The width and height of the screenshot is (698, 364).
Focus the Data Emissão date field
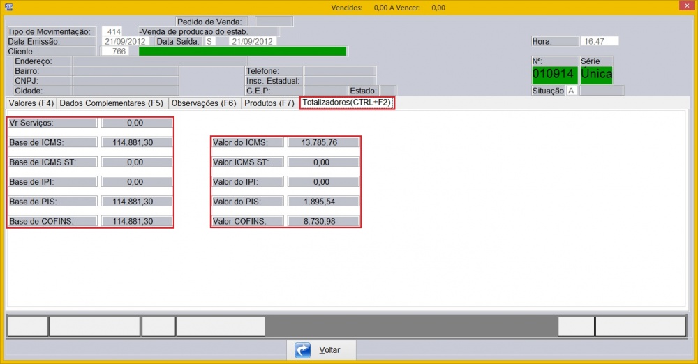(x=126, y=42)
